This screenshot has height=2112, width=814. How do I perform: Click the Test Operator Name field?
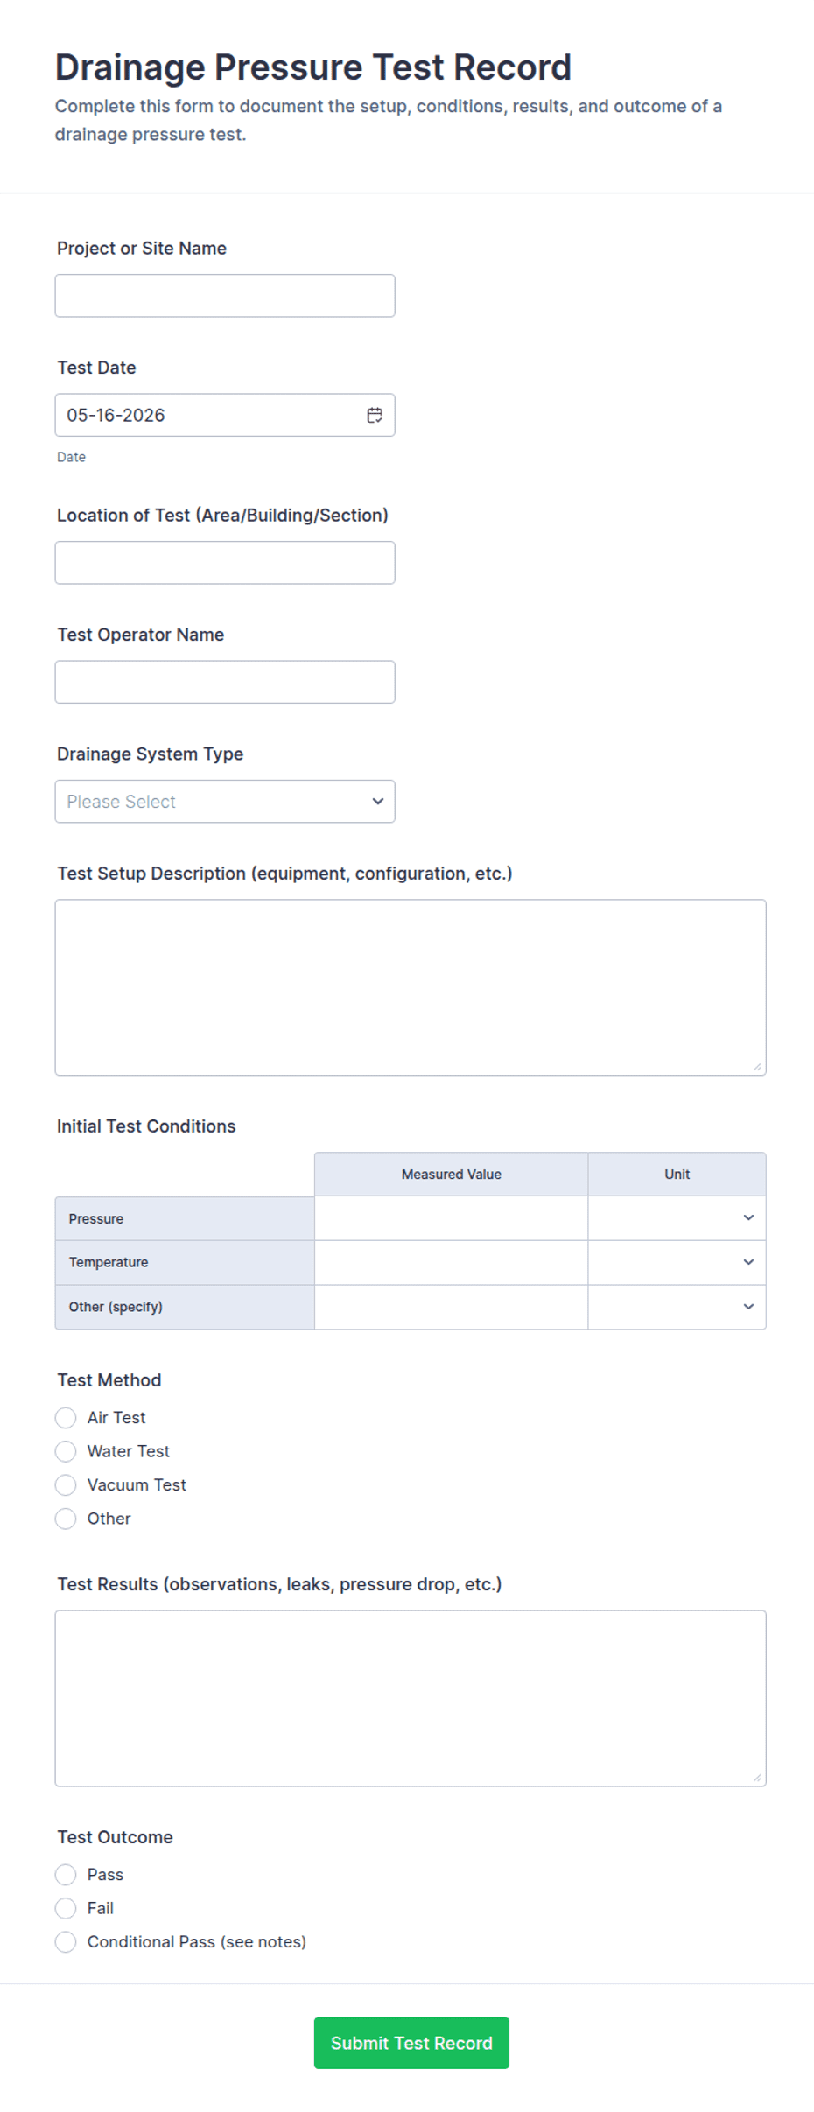(225, 682)
